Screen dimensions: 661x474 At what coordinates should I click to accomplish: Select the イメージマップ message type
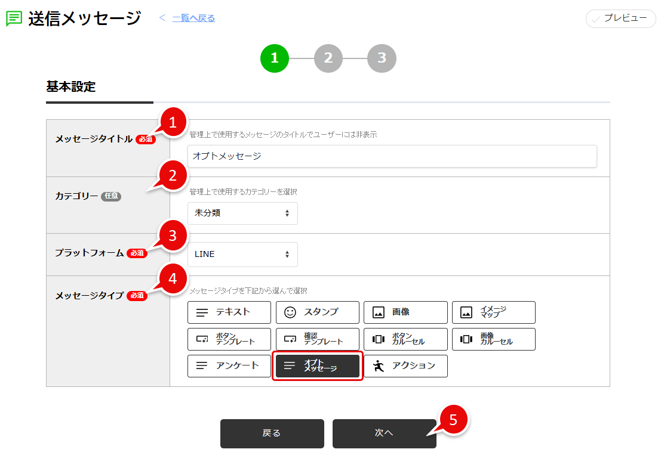tap(494, 312)
